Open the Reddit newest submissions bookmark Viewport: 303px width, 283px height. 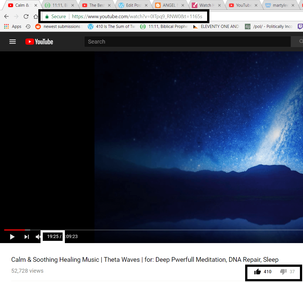pyautogui.click(x=59, y=27)
